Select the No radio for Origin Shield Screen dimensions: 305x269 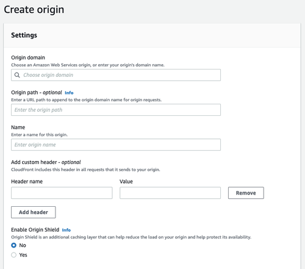click(13, 245)
